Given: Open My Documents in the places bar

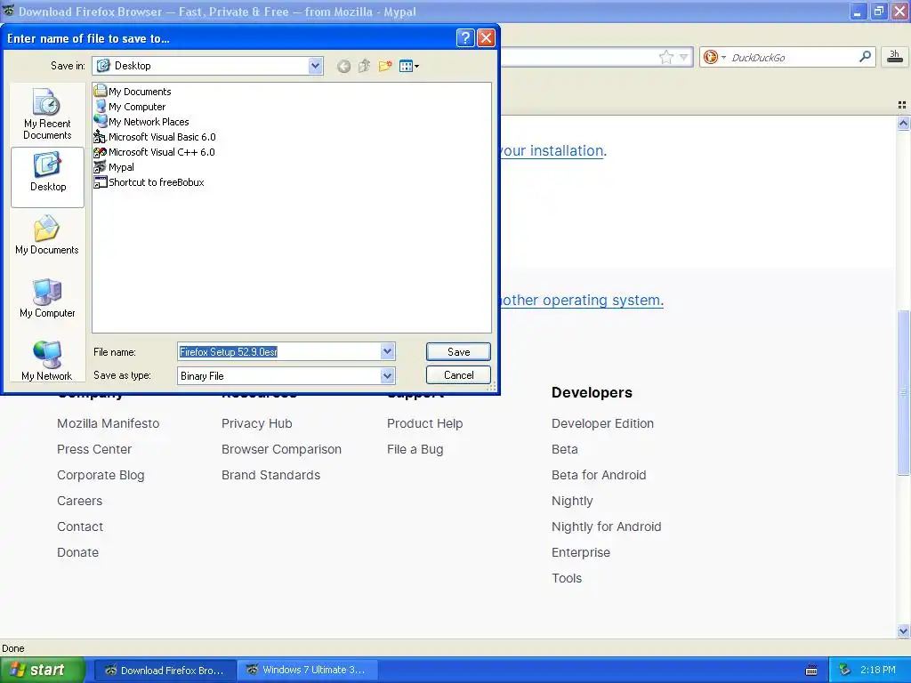Looking at the screenshot, I should [47, 235].
